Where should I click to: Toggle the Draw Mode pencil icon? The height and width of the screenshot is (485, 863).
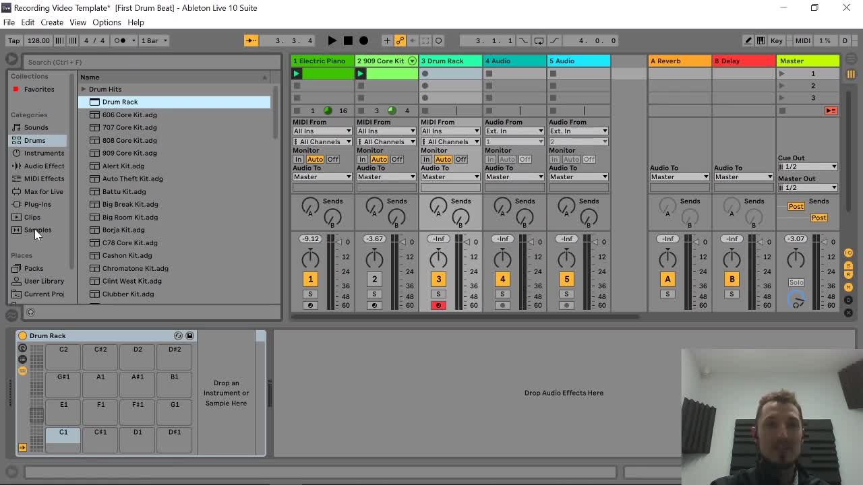748,40
